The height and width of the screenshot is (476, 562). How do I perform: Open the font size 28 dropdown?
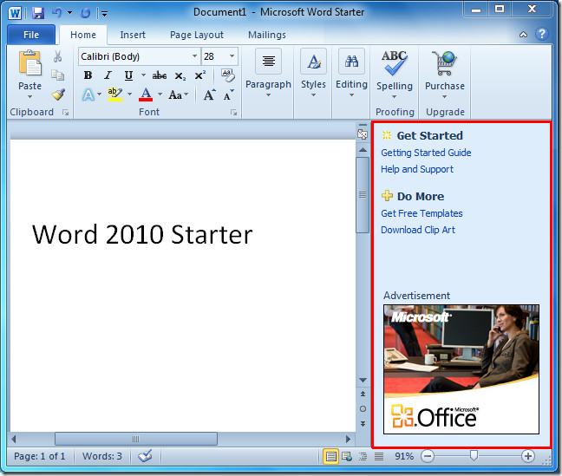(232, 56)
